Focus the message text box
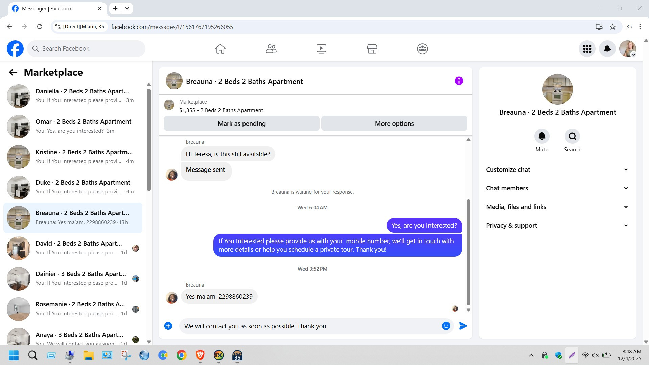 pyautogui.click(x=309, y=326)
